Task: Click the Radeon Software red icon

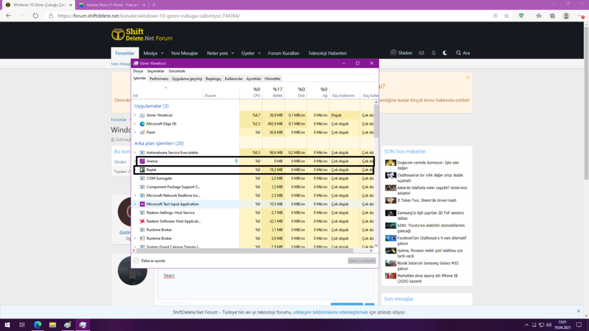Action: tap(143, 221)
